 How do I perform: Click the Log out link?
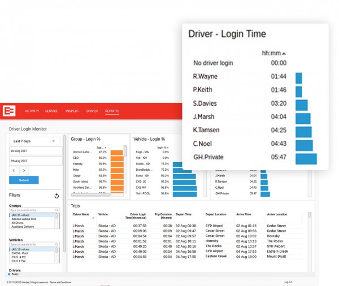click(x=288, y=281)
